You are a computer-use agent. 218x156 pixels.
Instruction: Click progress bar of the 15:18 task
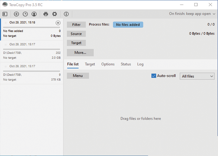[x=31, y=27]
